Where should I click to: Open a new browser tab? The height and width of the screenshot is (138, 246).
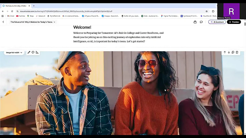pos(34,6)
